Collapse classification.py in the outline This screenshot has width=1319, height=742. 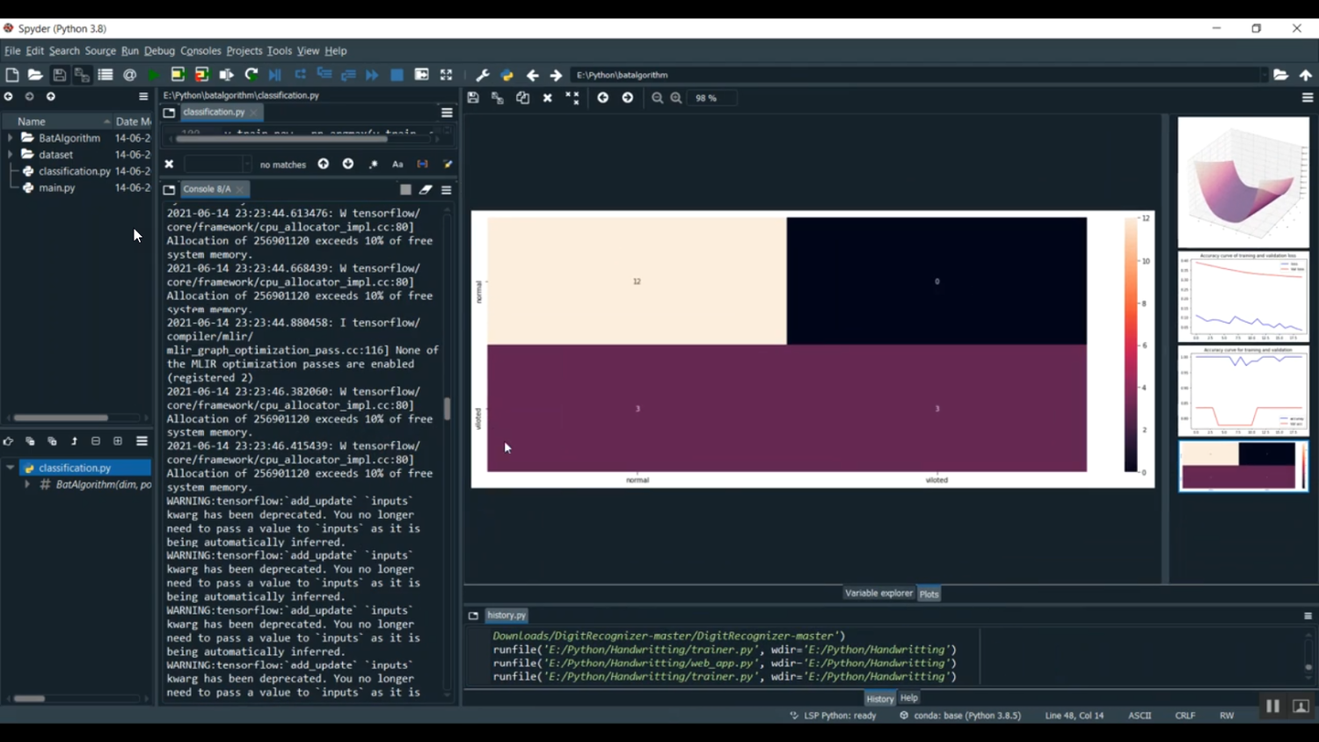pos(11,468)
